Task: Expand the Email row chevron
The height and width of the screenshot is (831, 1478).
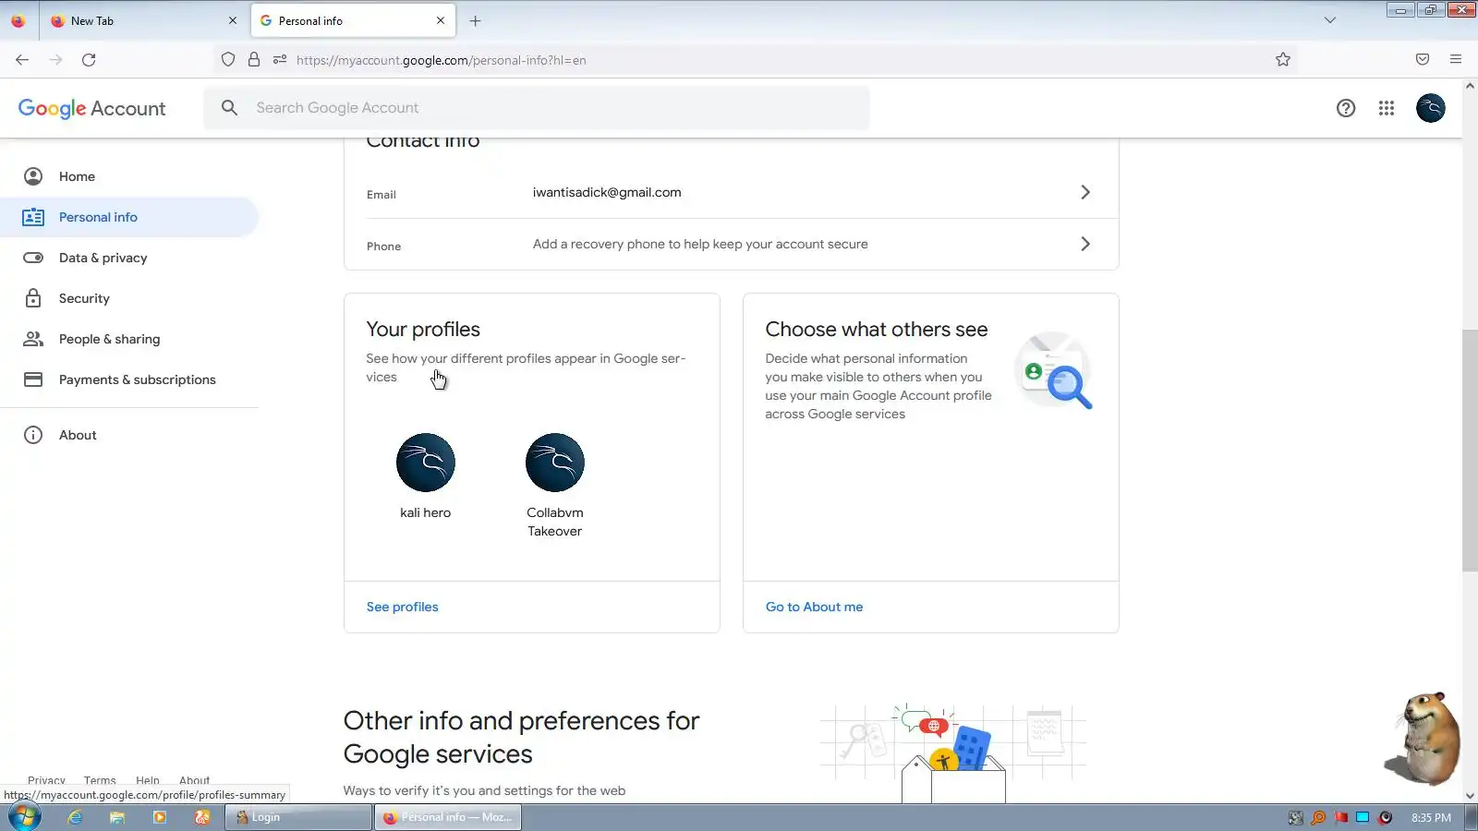Action: coord(1085,192)
